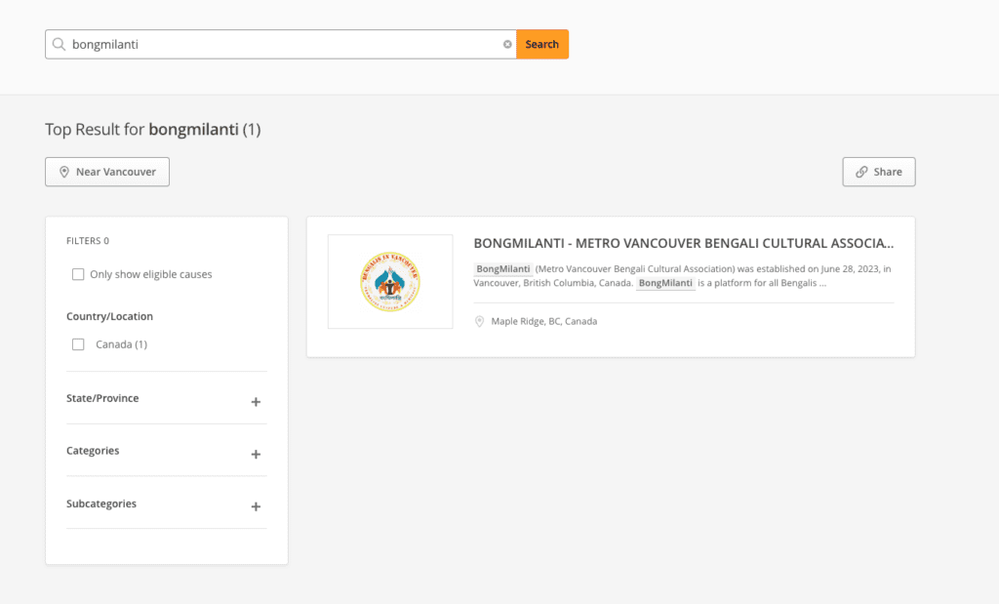The image size is (999, 604).
Task: Expand the Categories filter section
Action: (256, 455)
